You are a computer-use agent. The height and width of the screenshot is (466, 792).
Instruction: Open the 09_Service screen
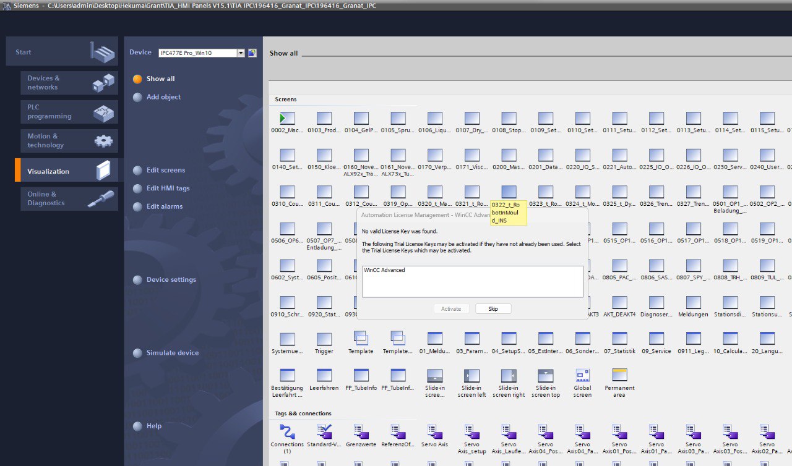(x=656, y=339)
